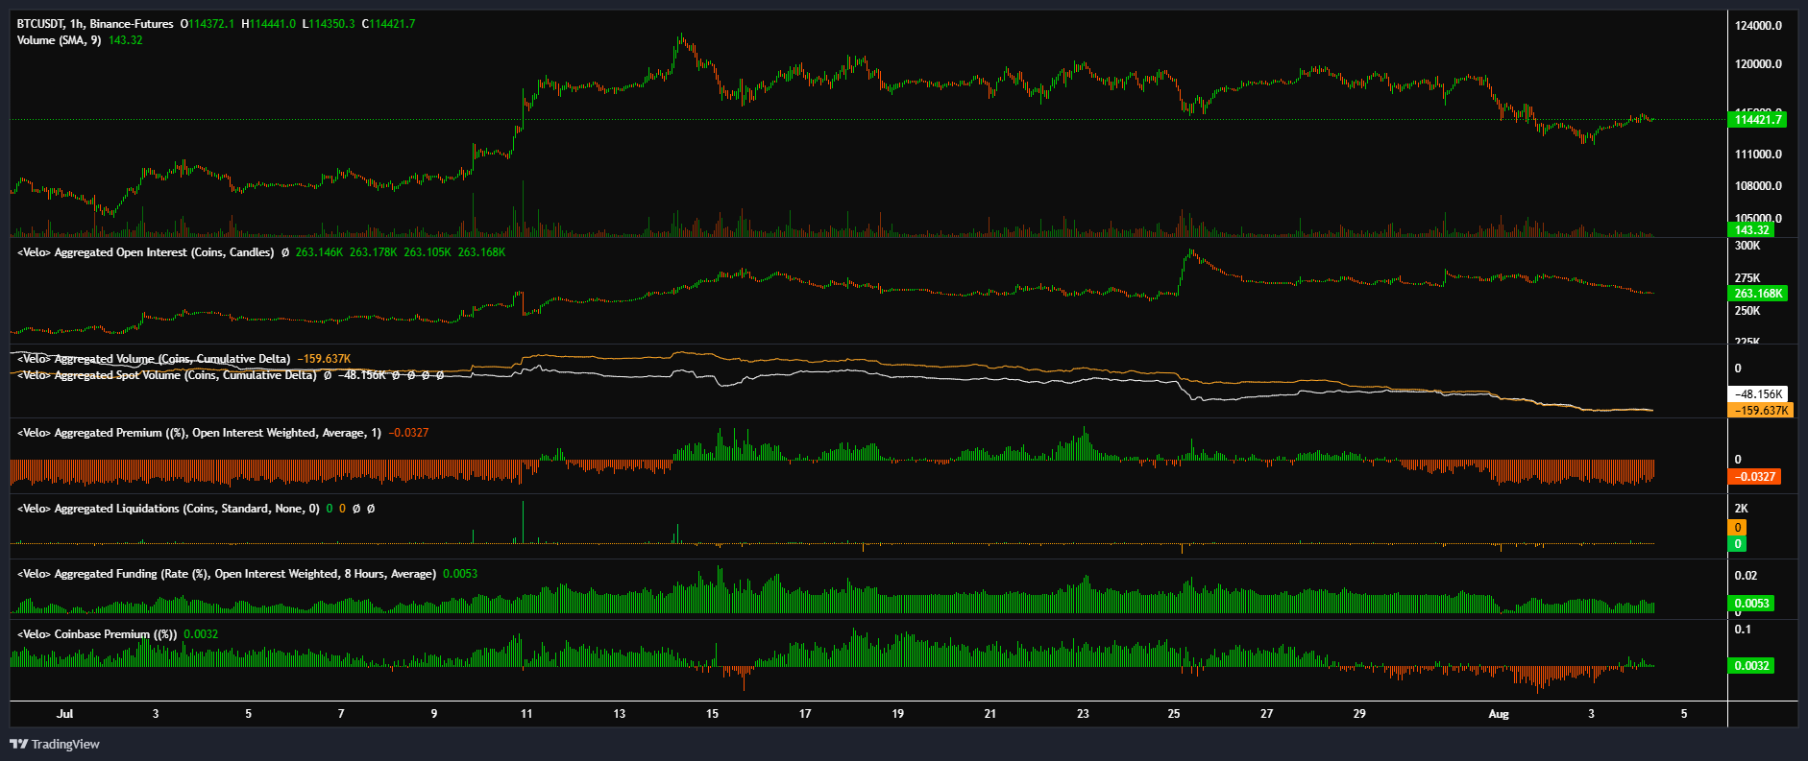
Task: Click the -0.0327 value in Premium legend
Action: tap(408, 433)
